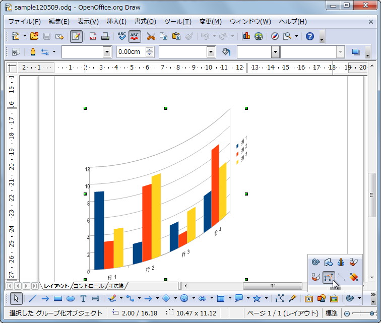Viewport: 381px width, 323px height.
Task: Run the spelling check
Action: tap(122, 36)
